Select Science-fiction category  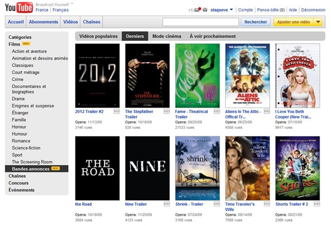coord(26,148)
